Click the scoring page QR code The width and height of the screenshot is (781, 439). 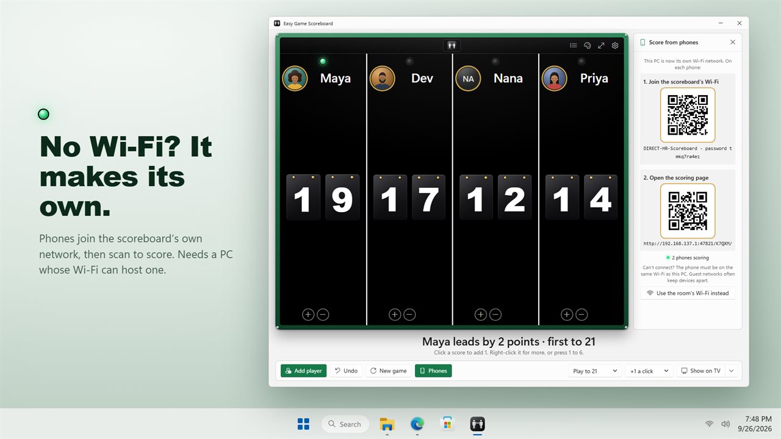(x=688, y=211)
